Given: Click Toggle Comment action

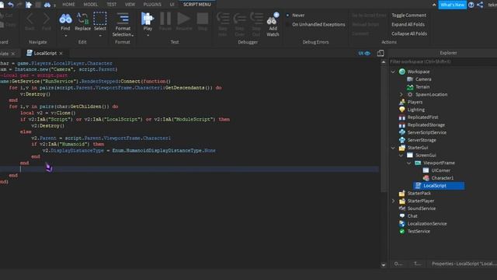Looking at the screenshot, I should pyautogui.click(x=408, y=16).
